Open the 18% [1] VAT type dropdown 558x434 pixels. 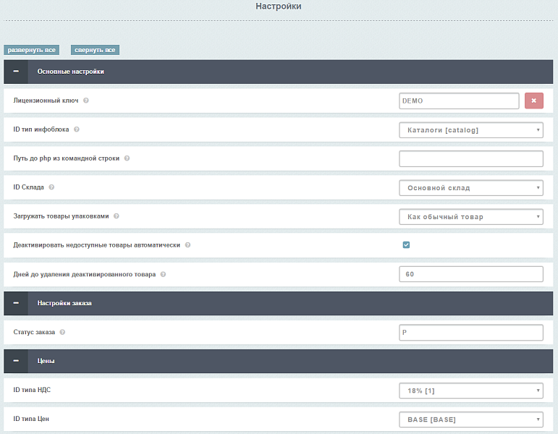[x=470, y=391]
